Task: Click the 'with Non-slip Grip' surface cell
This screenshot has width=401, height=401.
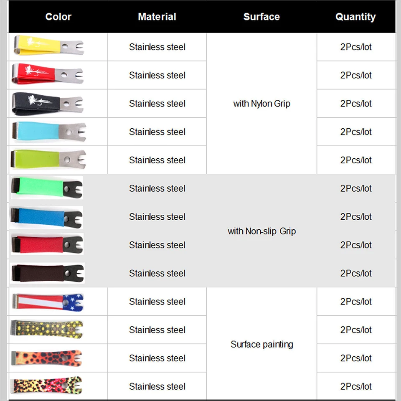Action: tap(261, 231)
